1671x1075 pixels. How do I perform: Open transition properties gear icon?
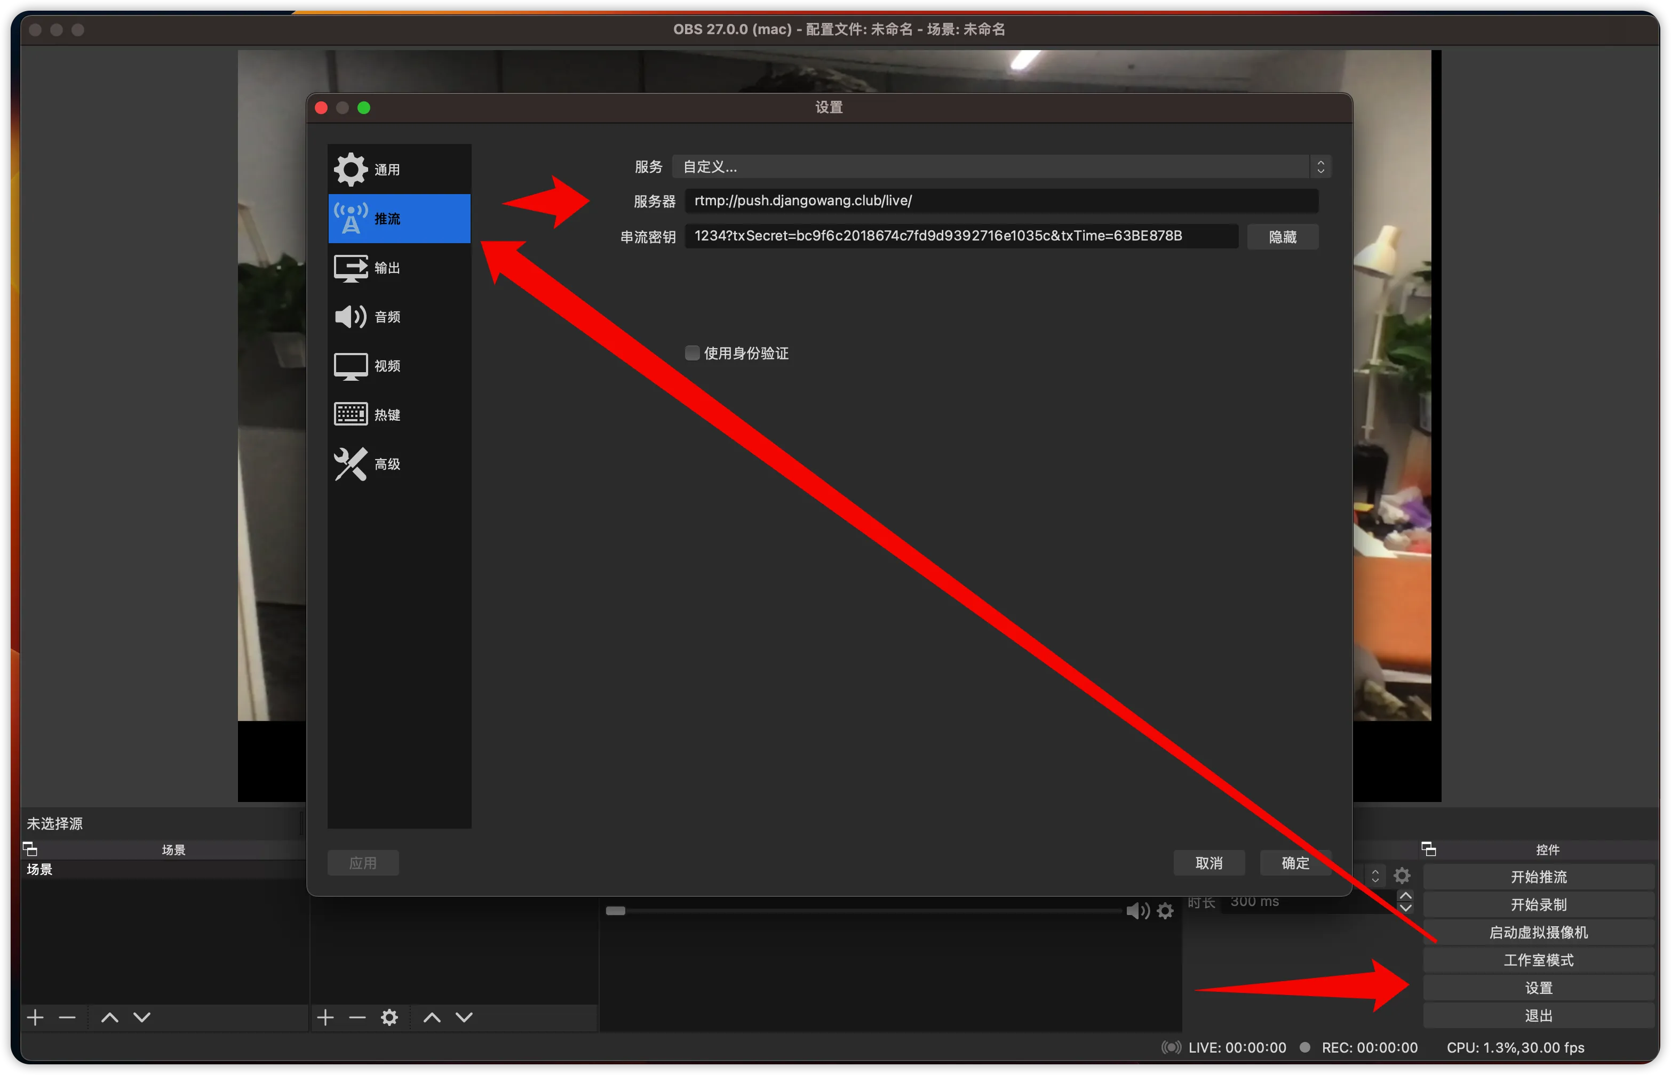1402,876
